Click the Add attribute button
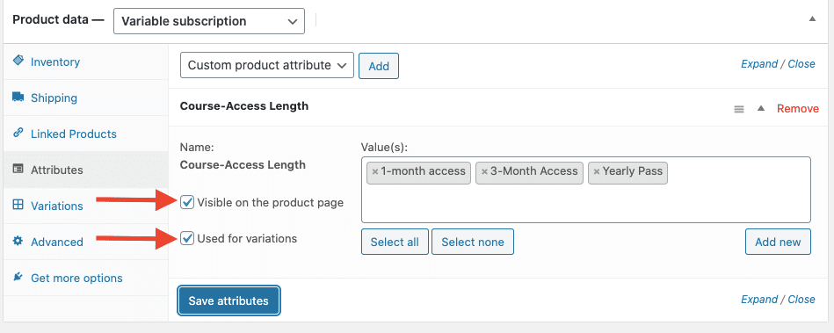Image resolution: width=834 pixels, height=333 pixels. point(379,66)
